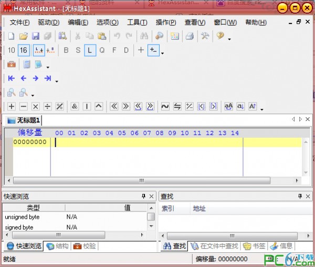Jump to the end with the last arrow

click(48, 78)
